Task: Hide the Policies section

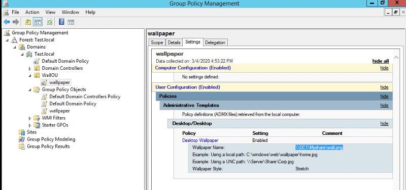Action: coord(384,97)
